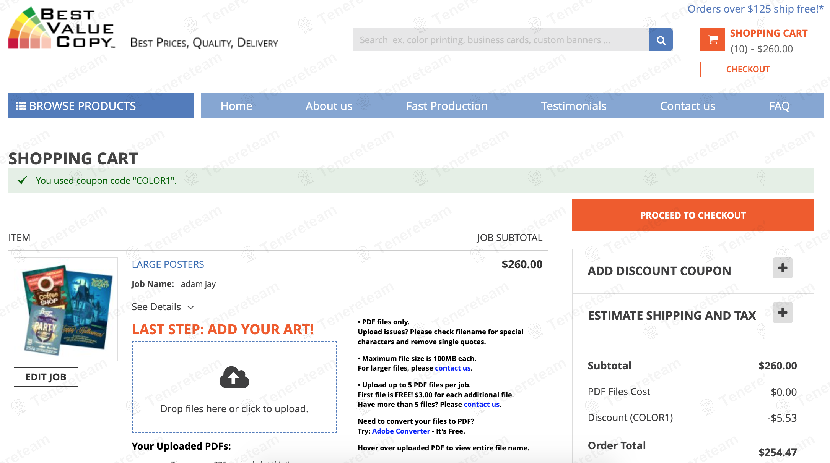
Task: Open the Adobe Converter link
Action: (401, 431)
